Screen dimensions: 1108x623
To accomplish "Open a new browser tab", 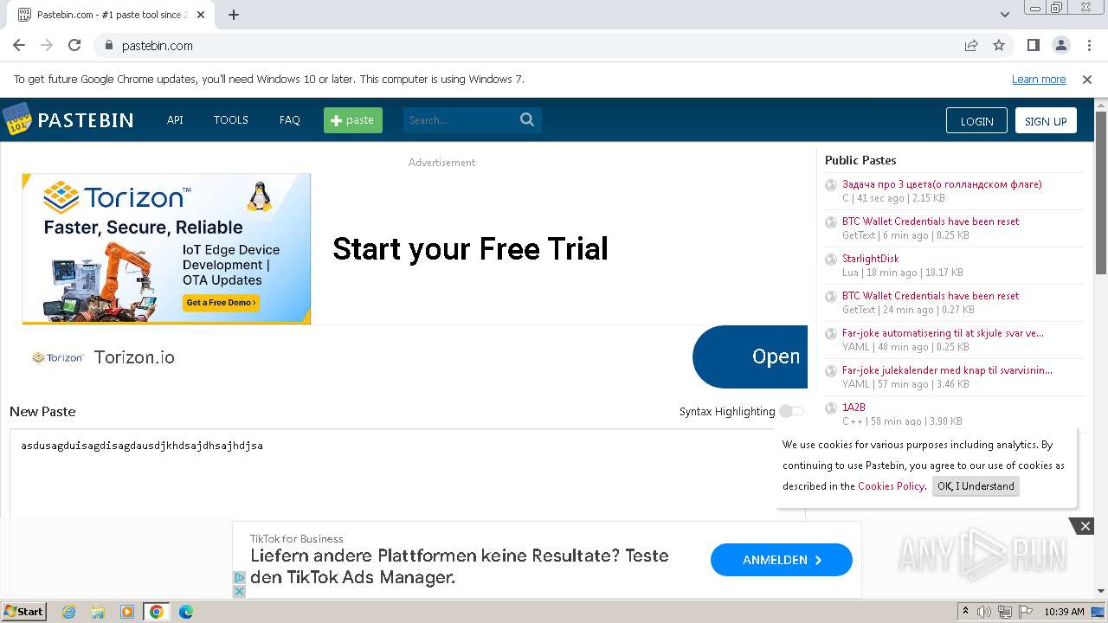I will tap(234, 15).
